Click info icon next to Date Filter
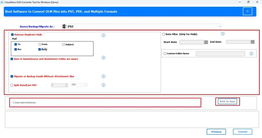Image resolution: width=262 pixels, height=138 pixels. point(223,34)
